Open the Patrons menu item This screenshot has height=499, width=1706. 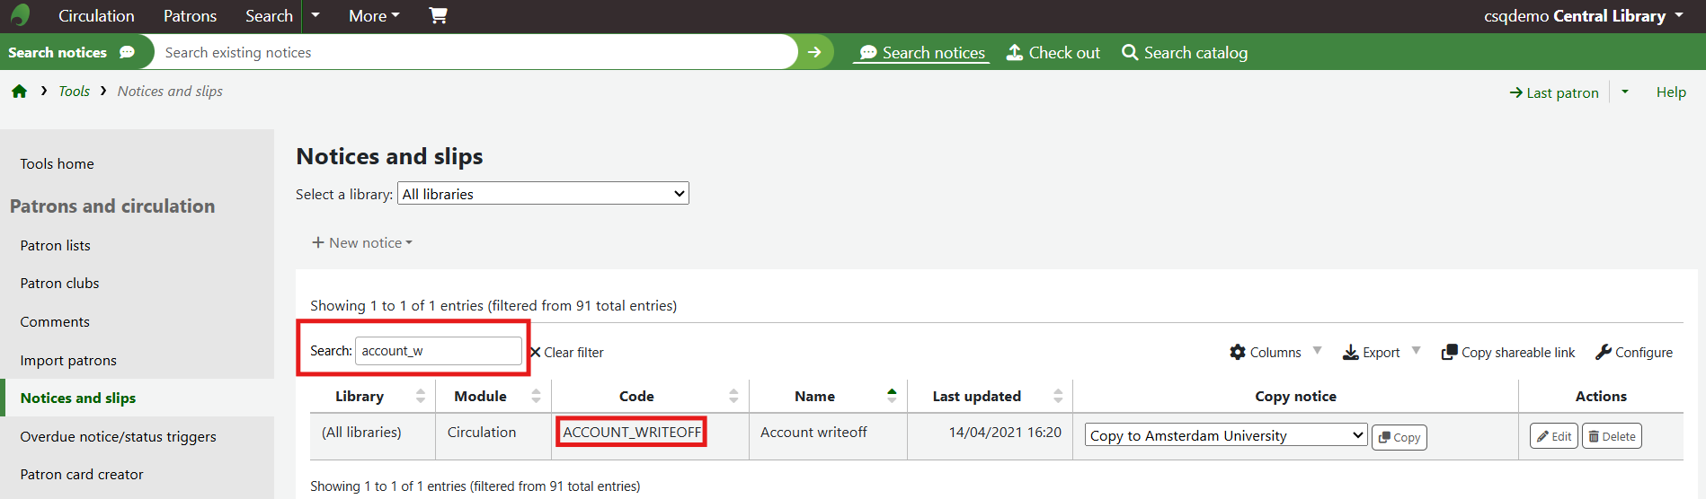[190, 16]
